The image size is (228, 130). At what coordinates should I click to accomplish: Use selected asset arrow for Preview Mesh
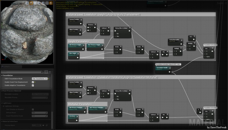click(x=43, y=125)
